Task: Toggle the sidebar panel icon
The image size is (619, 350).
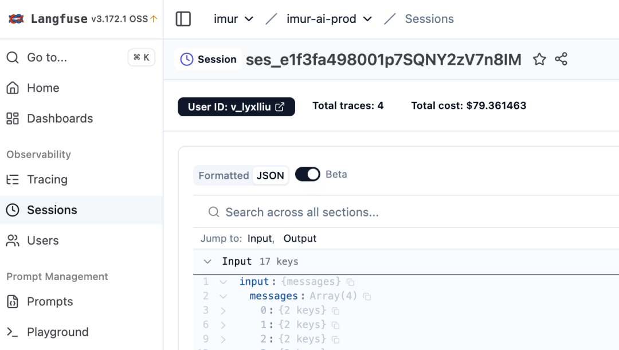Action: point(183,19)
